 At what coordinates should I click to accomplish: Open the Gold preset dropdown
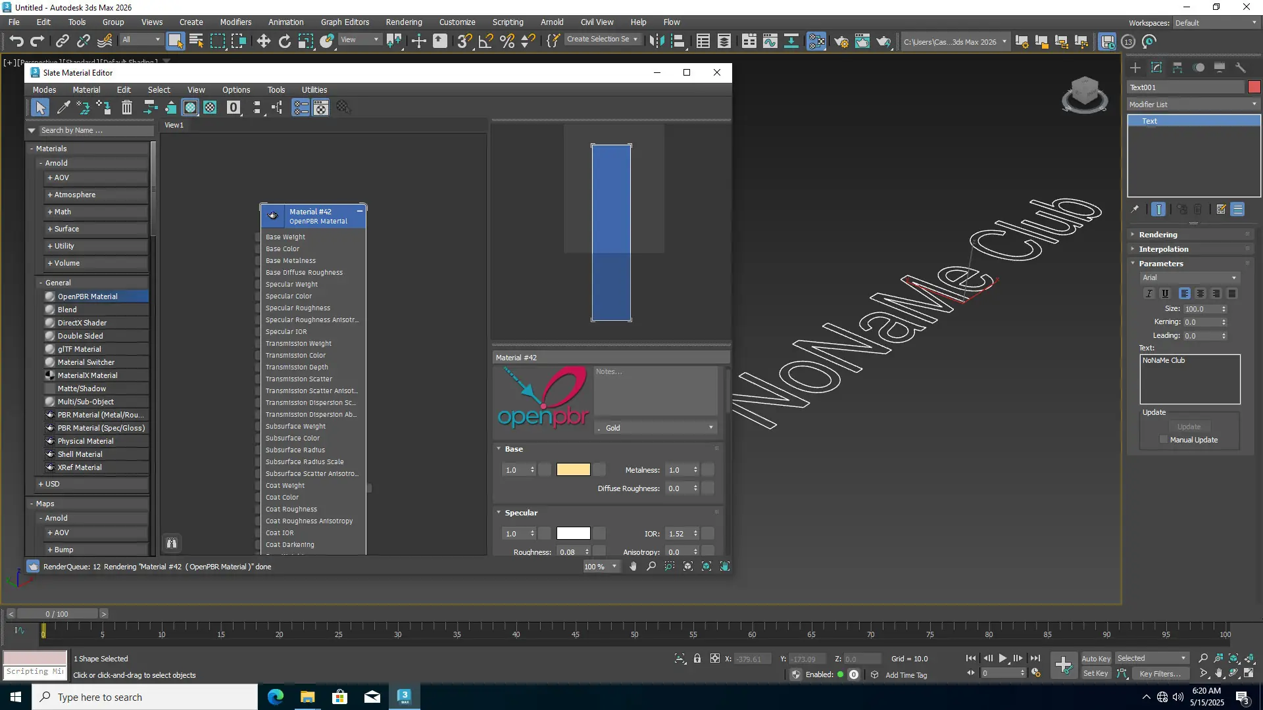pyautogui.click(x=656, y=428)
